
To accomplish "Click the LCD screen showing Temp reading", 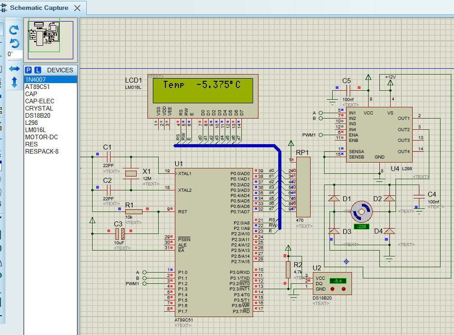I will [x=203, y=90].
